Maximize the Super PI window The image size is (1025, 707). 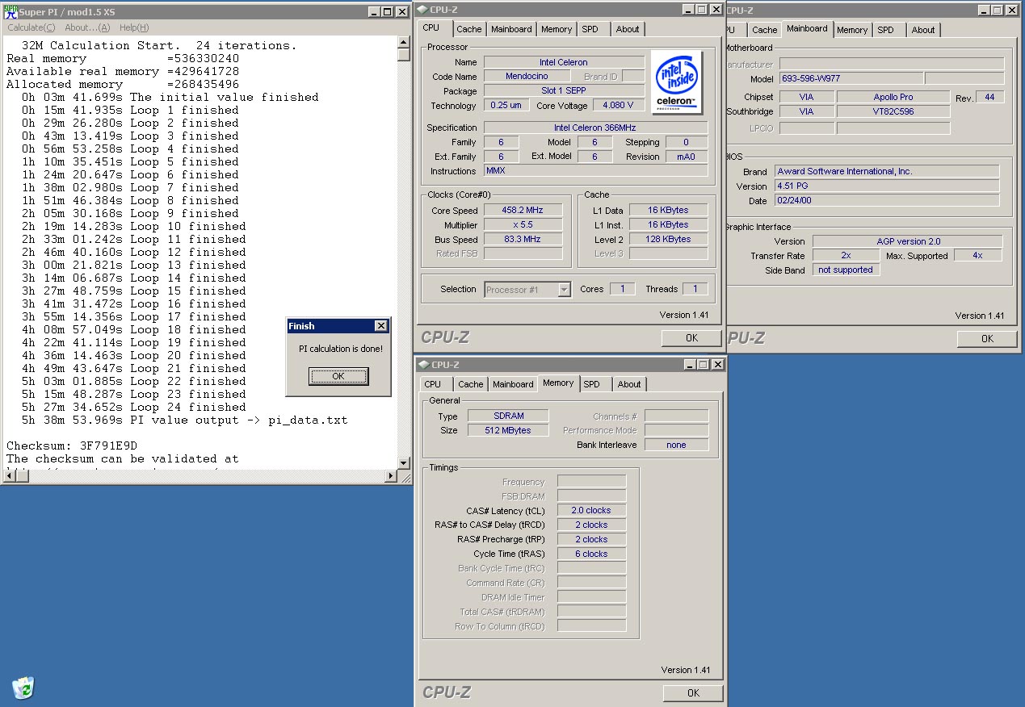tap(387, 11)
